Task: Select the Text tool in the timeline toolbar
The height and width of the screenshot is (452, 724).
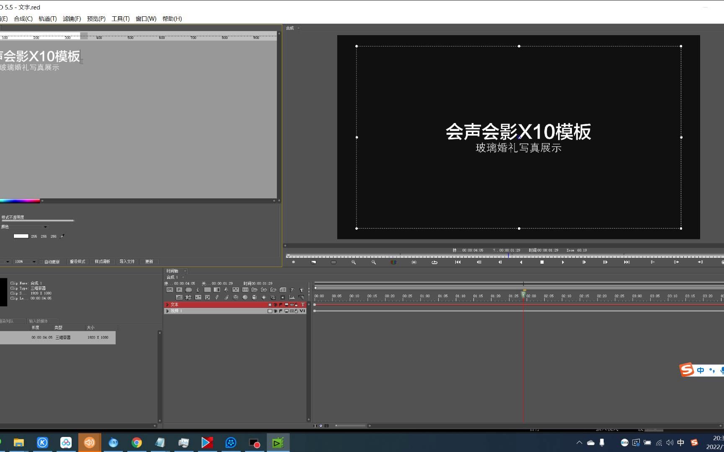Action: coord(302,290)
